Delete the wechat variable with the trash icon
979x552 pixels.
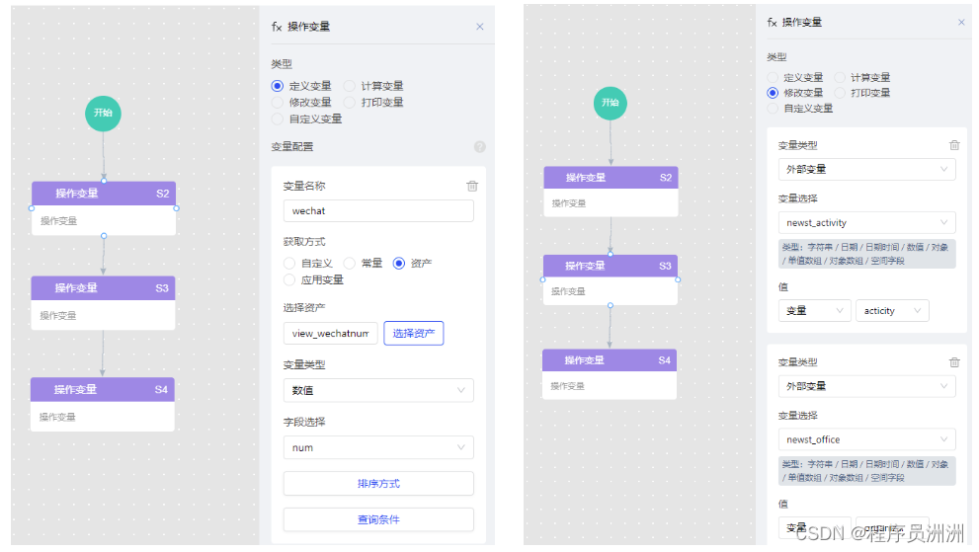(472, 186)
